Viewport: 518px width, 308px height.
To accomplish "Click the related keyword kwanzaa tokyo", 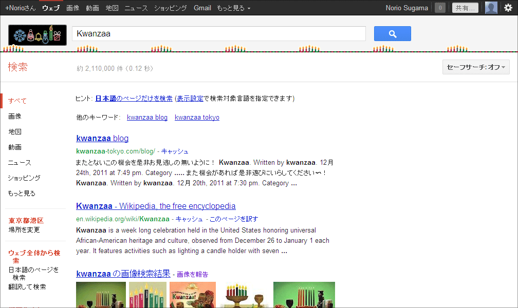I will tap(197, 118).
